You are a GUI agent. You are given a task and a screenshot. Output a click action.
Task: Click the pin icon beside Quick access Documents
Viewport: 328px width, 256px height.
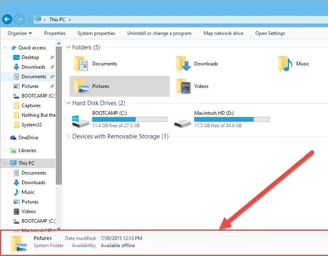[x=52, y=77]
